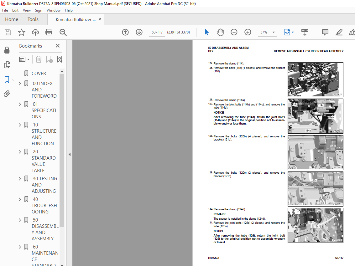Expand 30 TESTING AND ADJUSTING bookmark
The height and width of the screenshot is (266, 355).
tap(20, 179)
